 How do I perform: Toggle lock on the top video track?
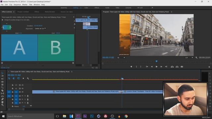(x=13, y=85)
